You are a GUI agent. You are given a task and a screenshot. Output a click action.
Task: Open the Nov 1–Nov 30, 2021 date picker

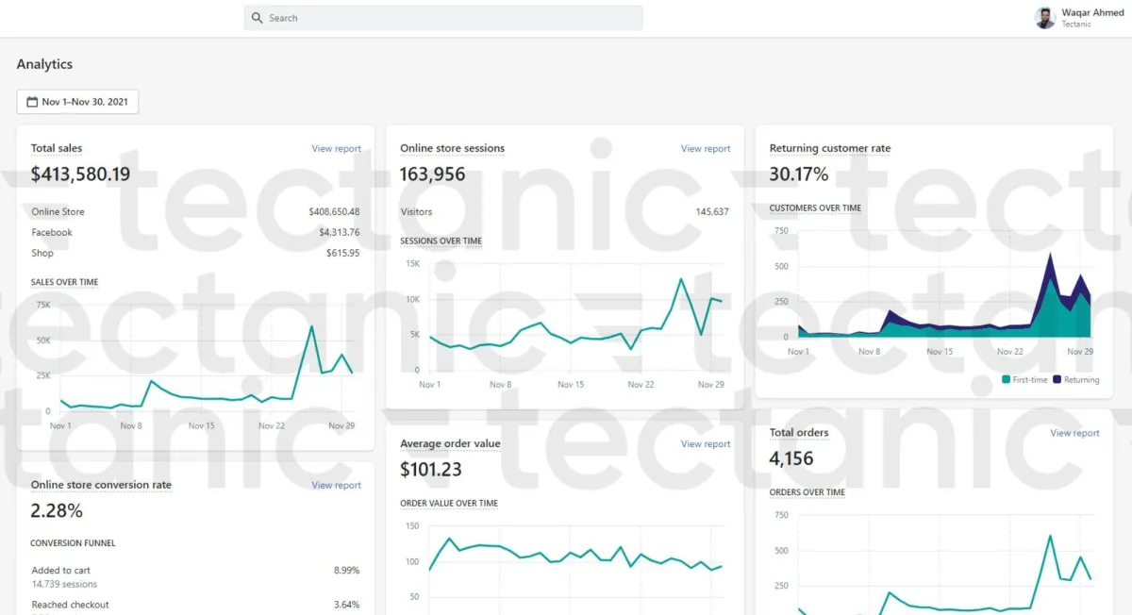coord(77,102)
